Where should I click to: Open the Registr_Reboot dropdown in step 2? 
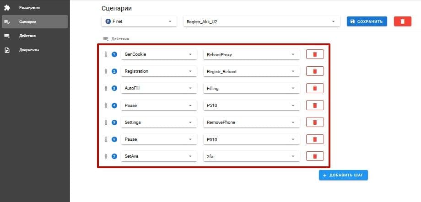point(251,71)
